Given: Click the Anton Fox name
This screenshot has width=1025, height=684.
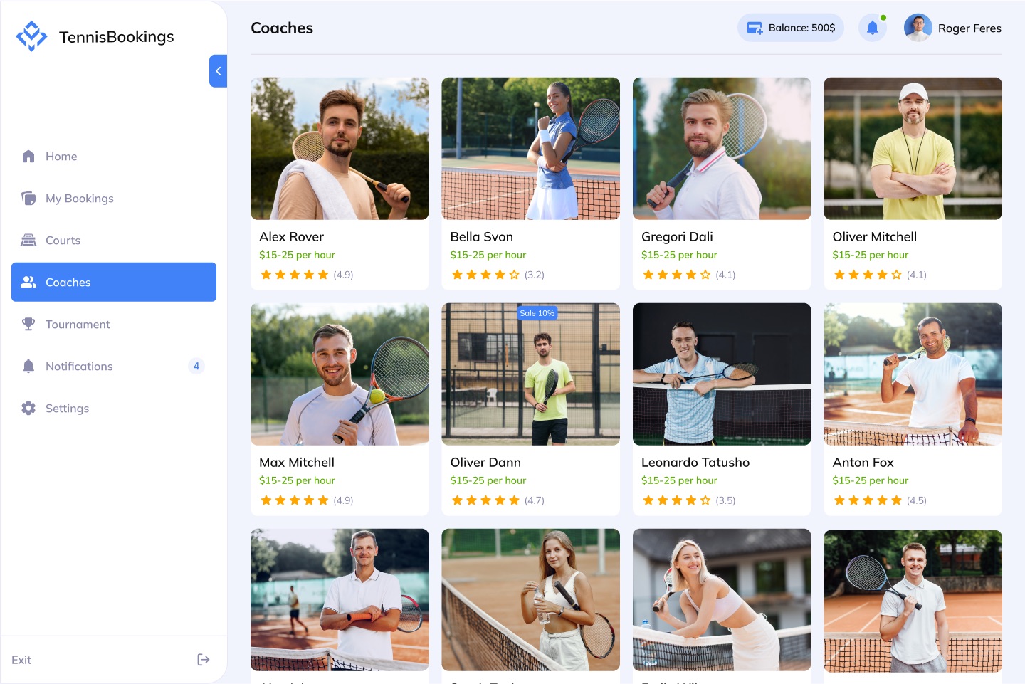Looking at the screenshot, I should click(x=863, y=462).
